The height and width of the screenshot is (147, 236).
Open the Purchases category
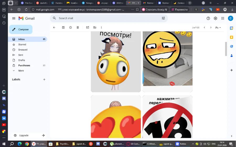pyautogui.click(x=28, y=65)
